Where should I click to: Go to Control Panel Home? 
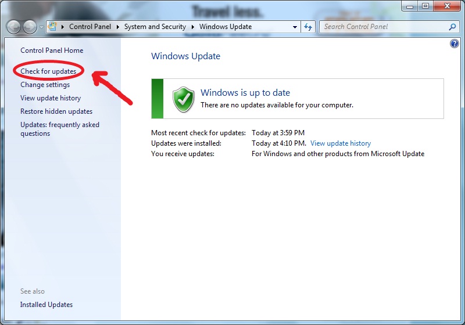tap(52, 50)
